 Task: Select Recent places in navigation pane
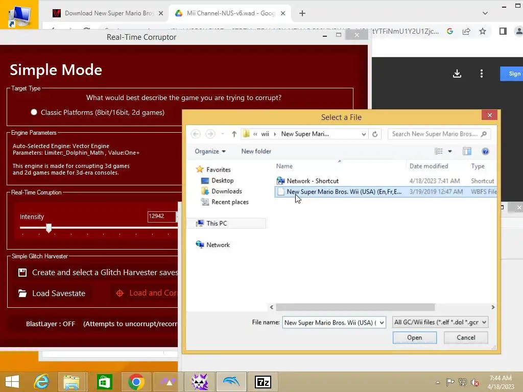(x=230, y=202)
